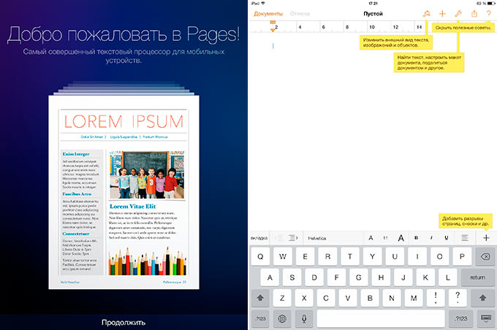This screenshot has height=330, width=497.
Task: Toggle bold formatting B
Action: pyautogui.click(x=416, y=238)
